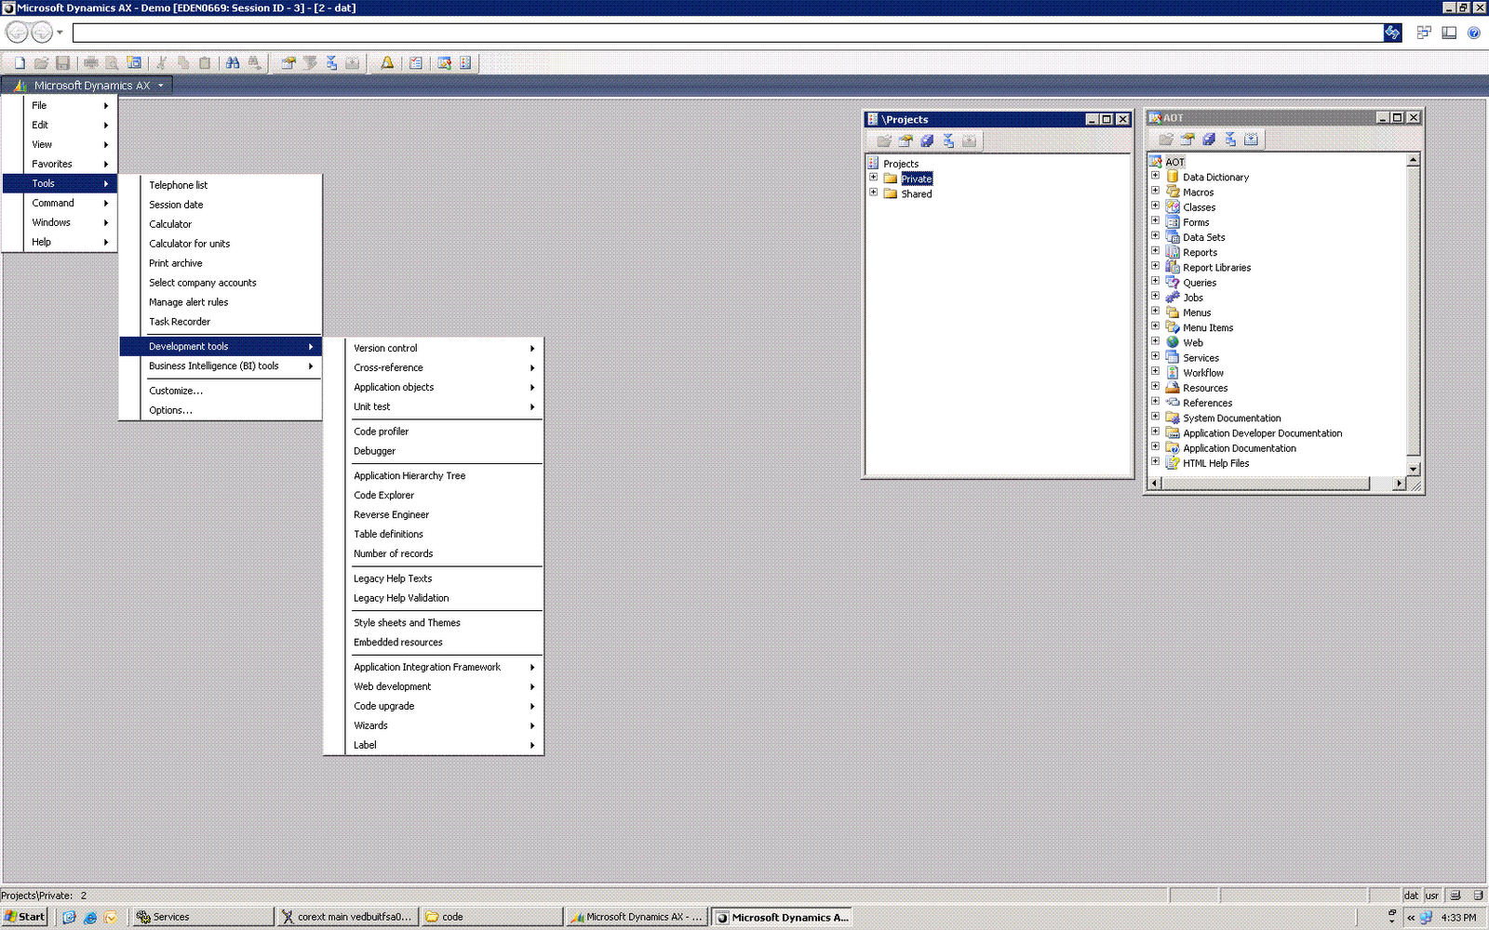Click the New document icon in main toolbar

click(20, 63)
